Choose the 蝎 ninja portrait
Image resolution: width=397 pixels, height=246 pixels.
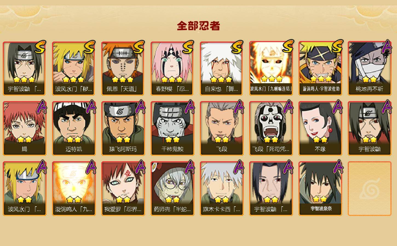[x=24, y=128]
